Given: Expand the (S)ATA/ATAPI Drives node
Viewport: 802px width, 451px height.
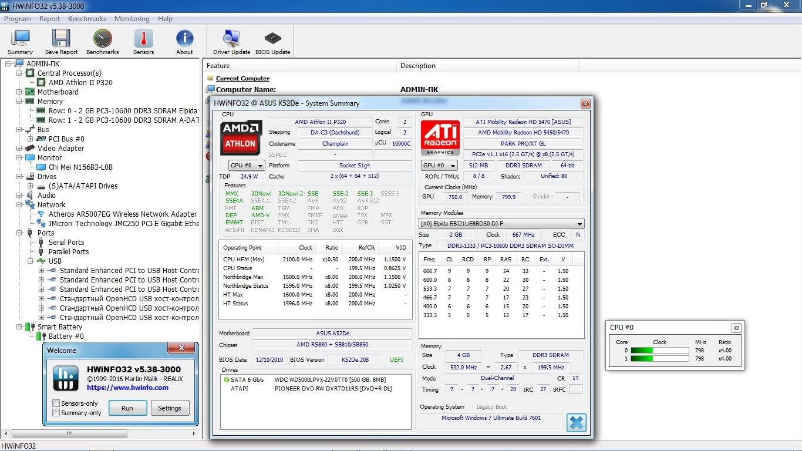Looking at the screenshot, I should (31, 186).
